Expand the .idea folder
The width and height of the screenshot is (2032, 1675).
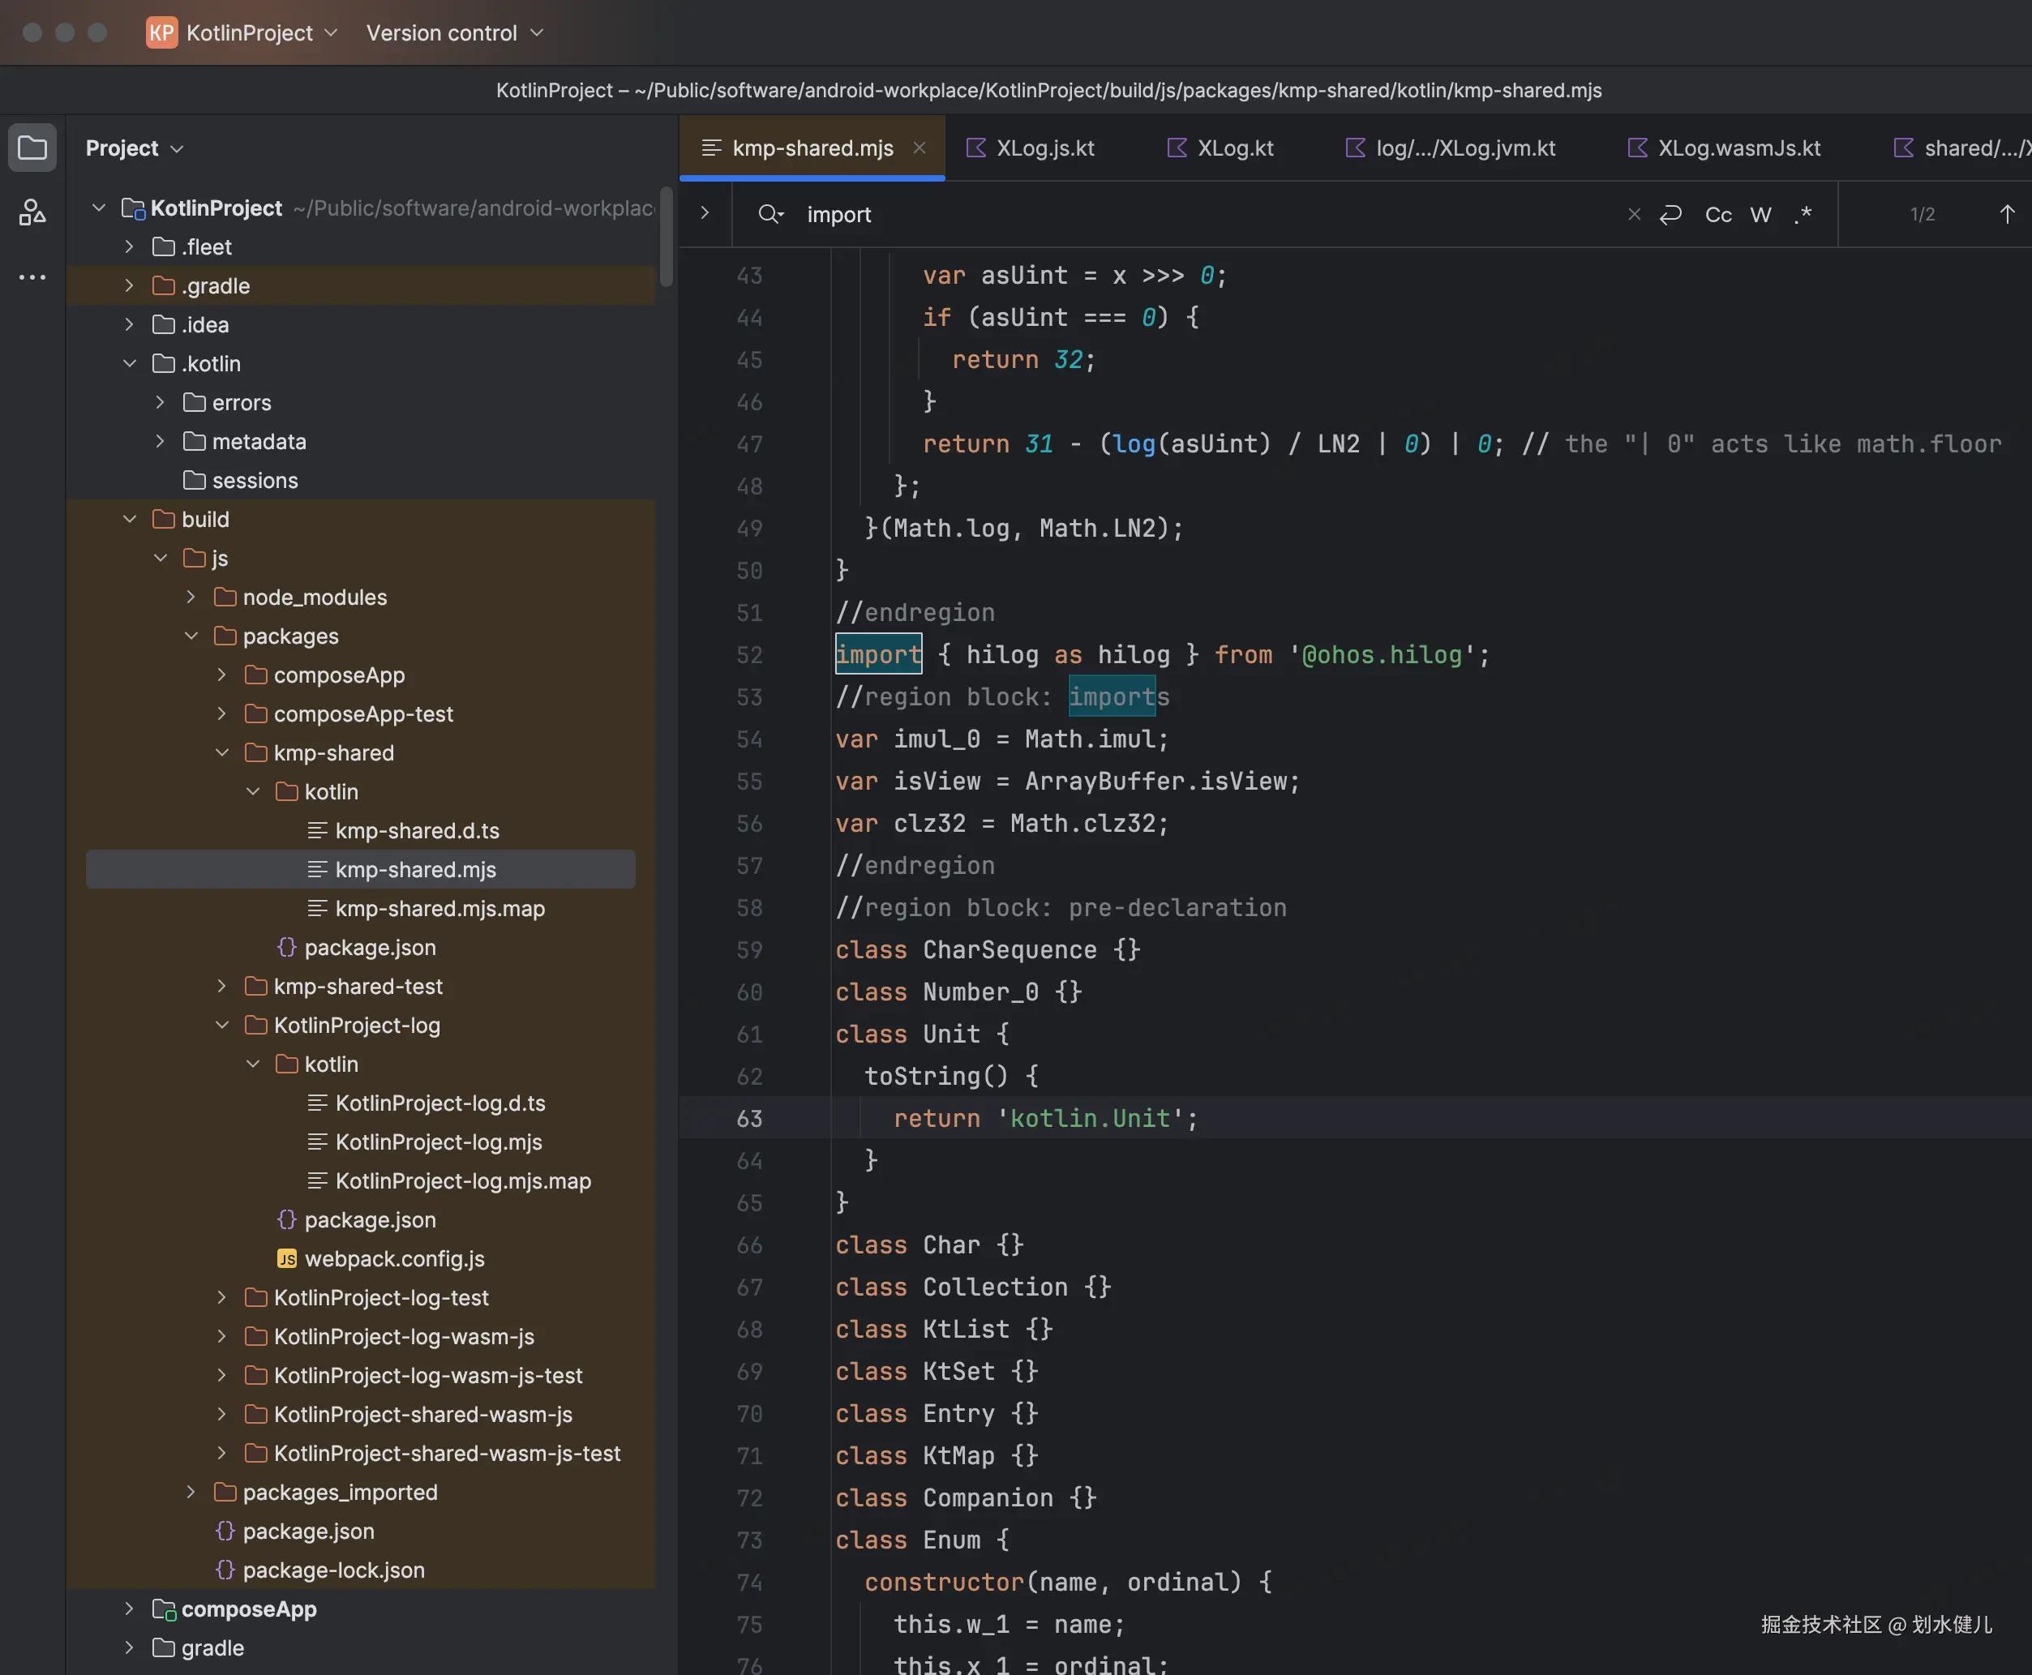tap(129, 325)
